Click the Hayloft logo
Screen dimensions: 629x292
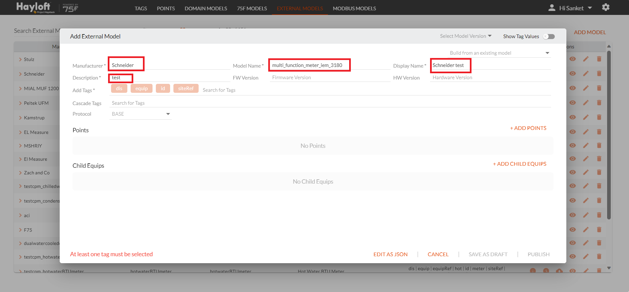pos(35,7)
